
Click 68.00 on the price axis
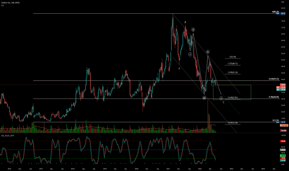[283, 34]
